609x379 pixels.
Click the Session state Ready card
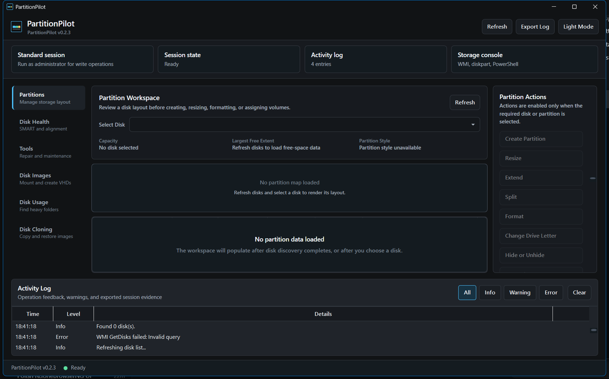[229, 59]
